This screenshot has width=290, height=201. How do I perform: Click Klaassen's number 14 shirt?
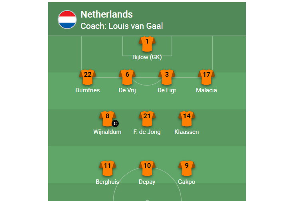pyautogui.click(x=187, y=119)
